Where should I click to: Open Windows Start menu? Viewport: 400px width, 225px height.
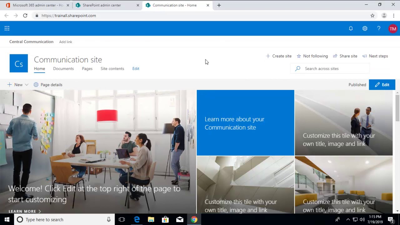coord(7,219)
